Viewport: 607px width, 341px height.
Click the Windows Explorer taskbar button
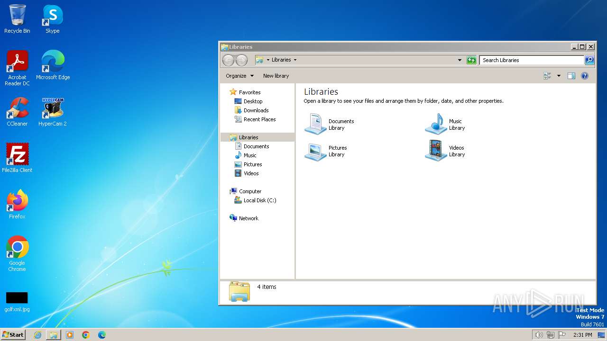(54, 335)
